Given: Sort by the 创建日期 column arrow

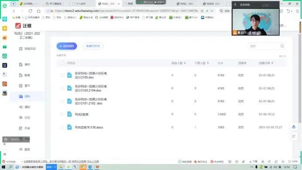Looking at the screenshot, I should point(272,63).
